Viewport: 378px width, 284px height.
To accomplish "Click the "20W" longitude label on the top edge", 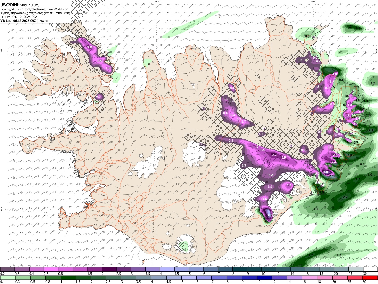I will 157,1.
